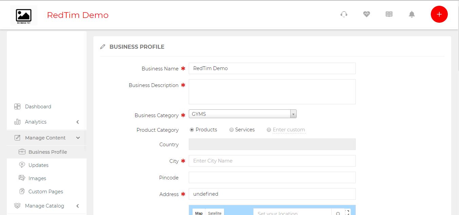The image size is (459, 215).
Task: Open the notifications bell
Action: (412, 14)
